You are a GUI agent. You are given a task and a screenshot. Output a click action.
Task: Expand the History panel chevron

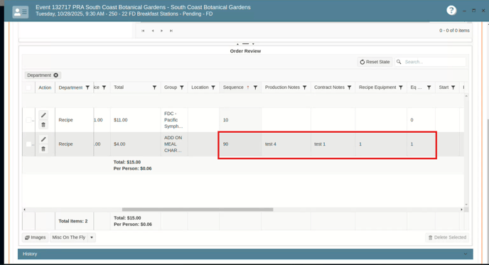(x=466, y=254)
